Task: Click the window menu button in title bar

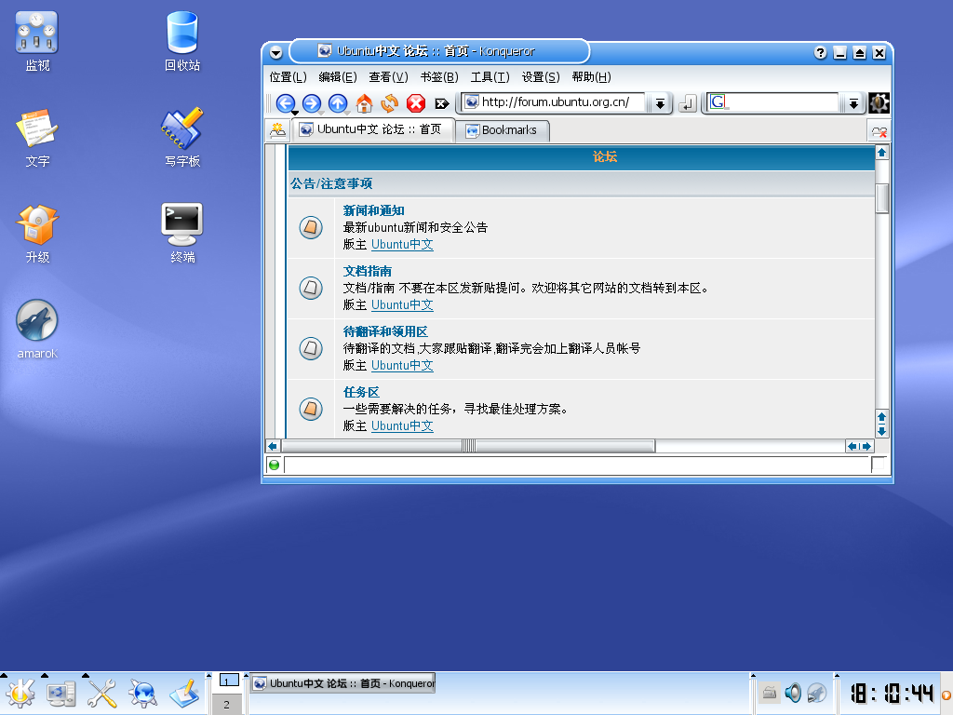Action: [x=275, y=53]
